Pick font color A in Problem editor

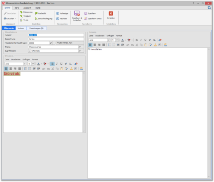coord(39,64)
